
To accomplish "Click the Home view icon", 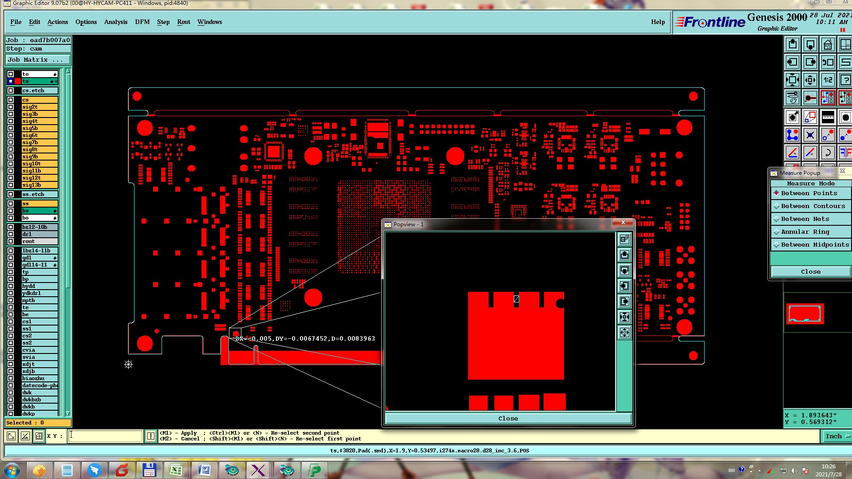I will [828, 45].
